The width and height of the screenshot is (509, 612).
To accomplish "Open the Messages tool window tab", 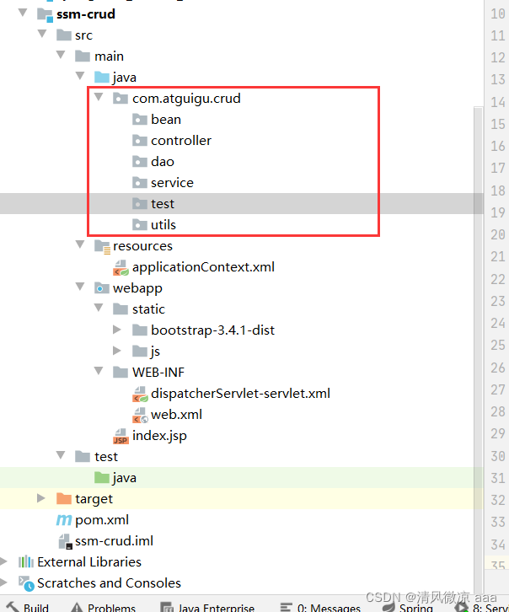I will click(x=321, y=607).
